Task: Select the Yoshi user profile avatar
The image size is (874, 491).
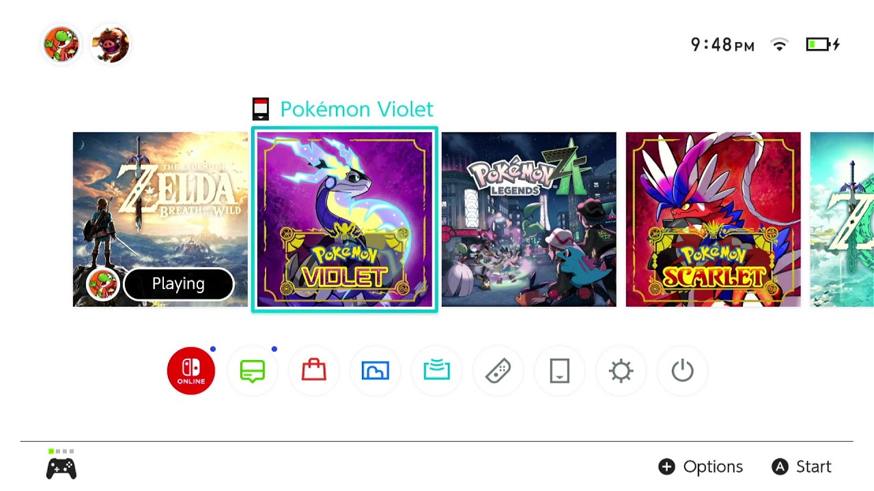Action: 61,45
